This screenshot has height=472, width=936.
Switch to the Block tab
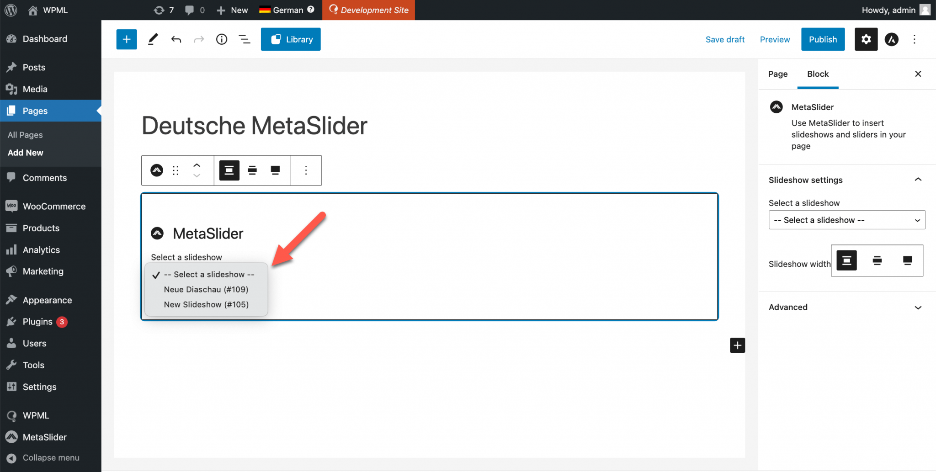pos(818,74)
